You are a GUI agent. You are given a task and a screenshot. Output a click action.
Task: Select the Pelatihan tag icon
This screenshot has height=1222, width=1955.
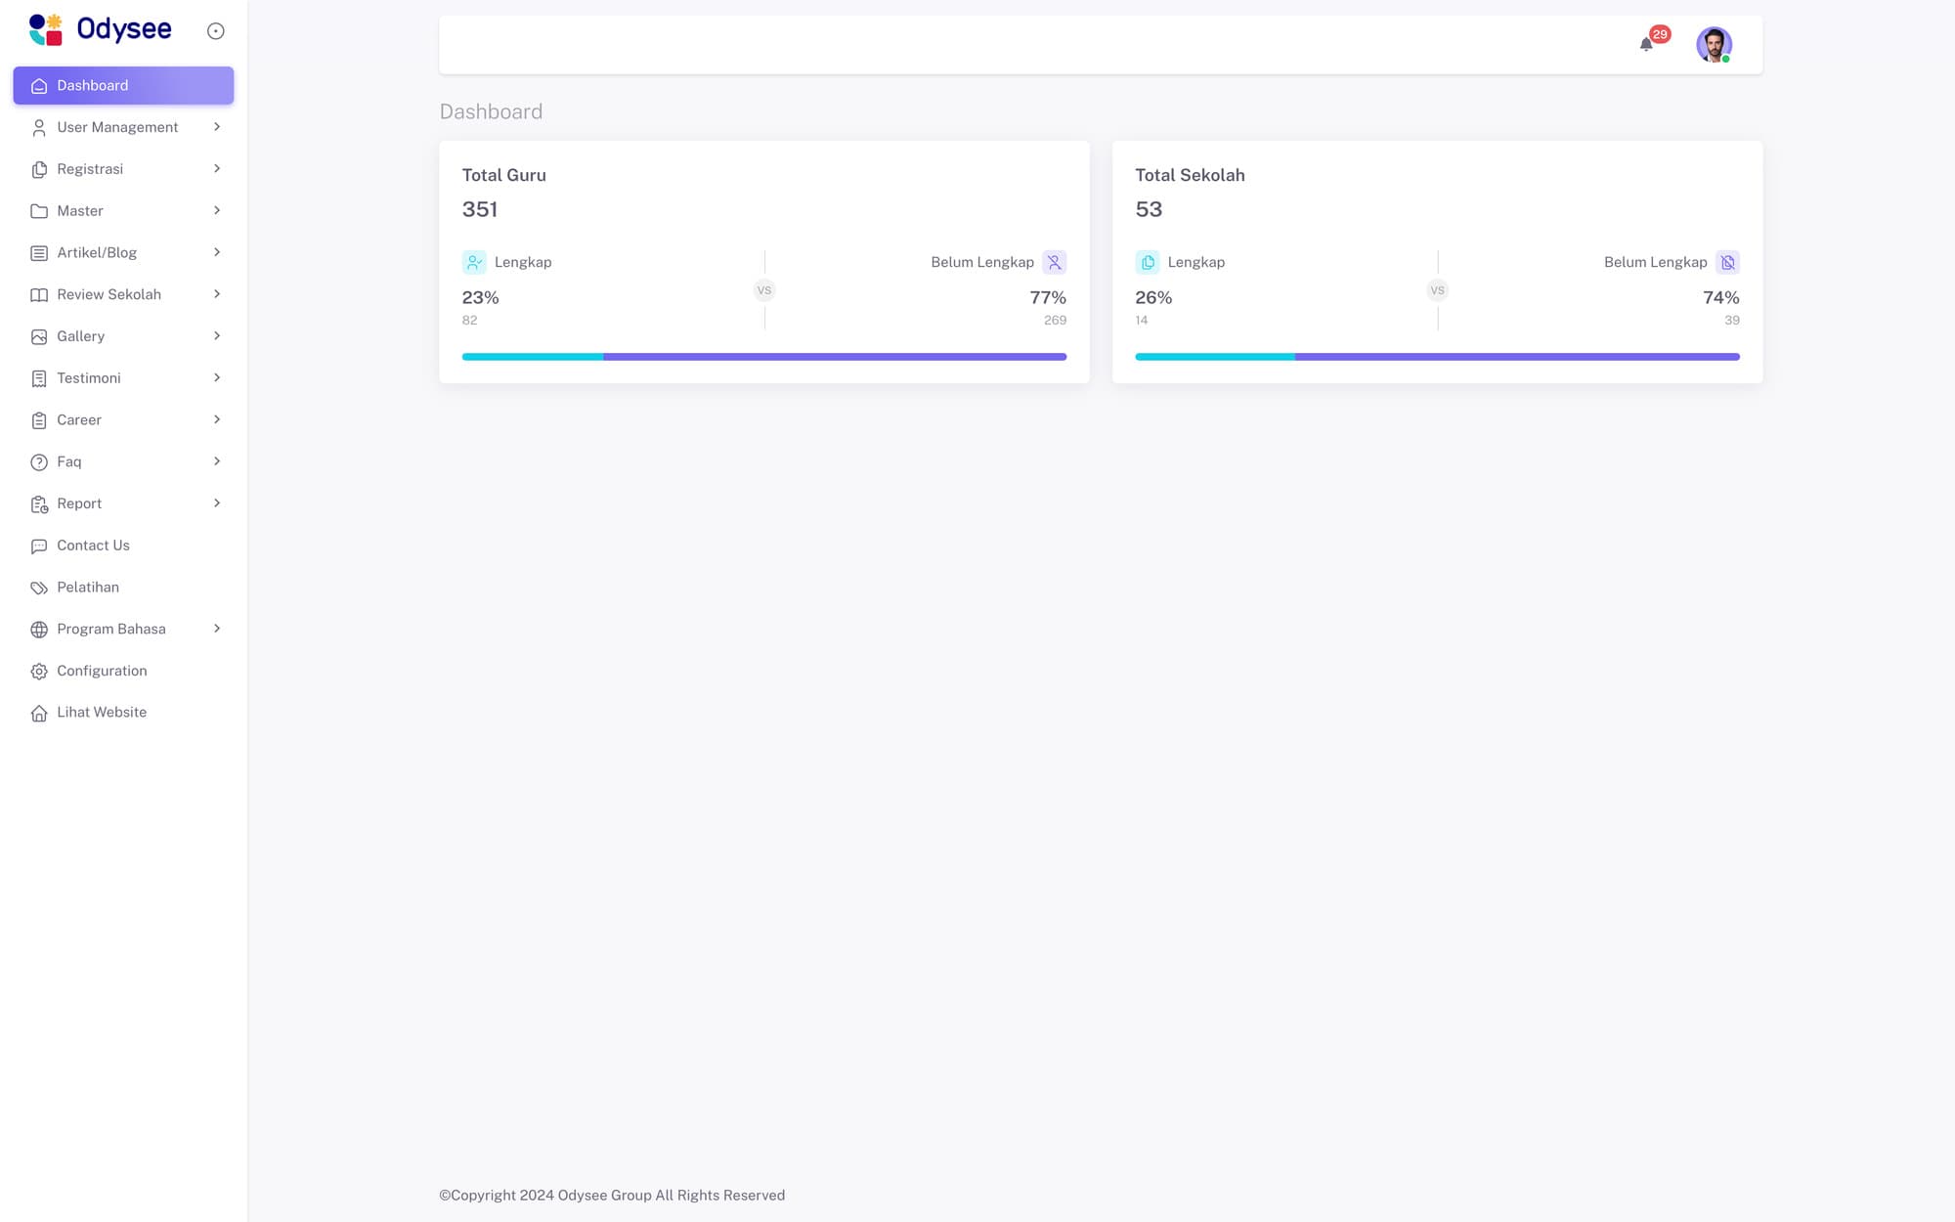[38, 587]
